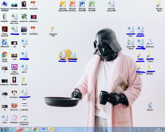Switch to Word window in taskbar
Viewport: 165px width, 132px height.
(43, 130)
